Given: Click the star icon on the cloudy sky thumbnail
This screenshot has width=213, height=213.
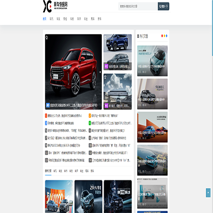Looking at the screenshot, I should click(105, 76).
